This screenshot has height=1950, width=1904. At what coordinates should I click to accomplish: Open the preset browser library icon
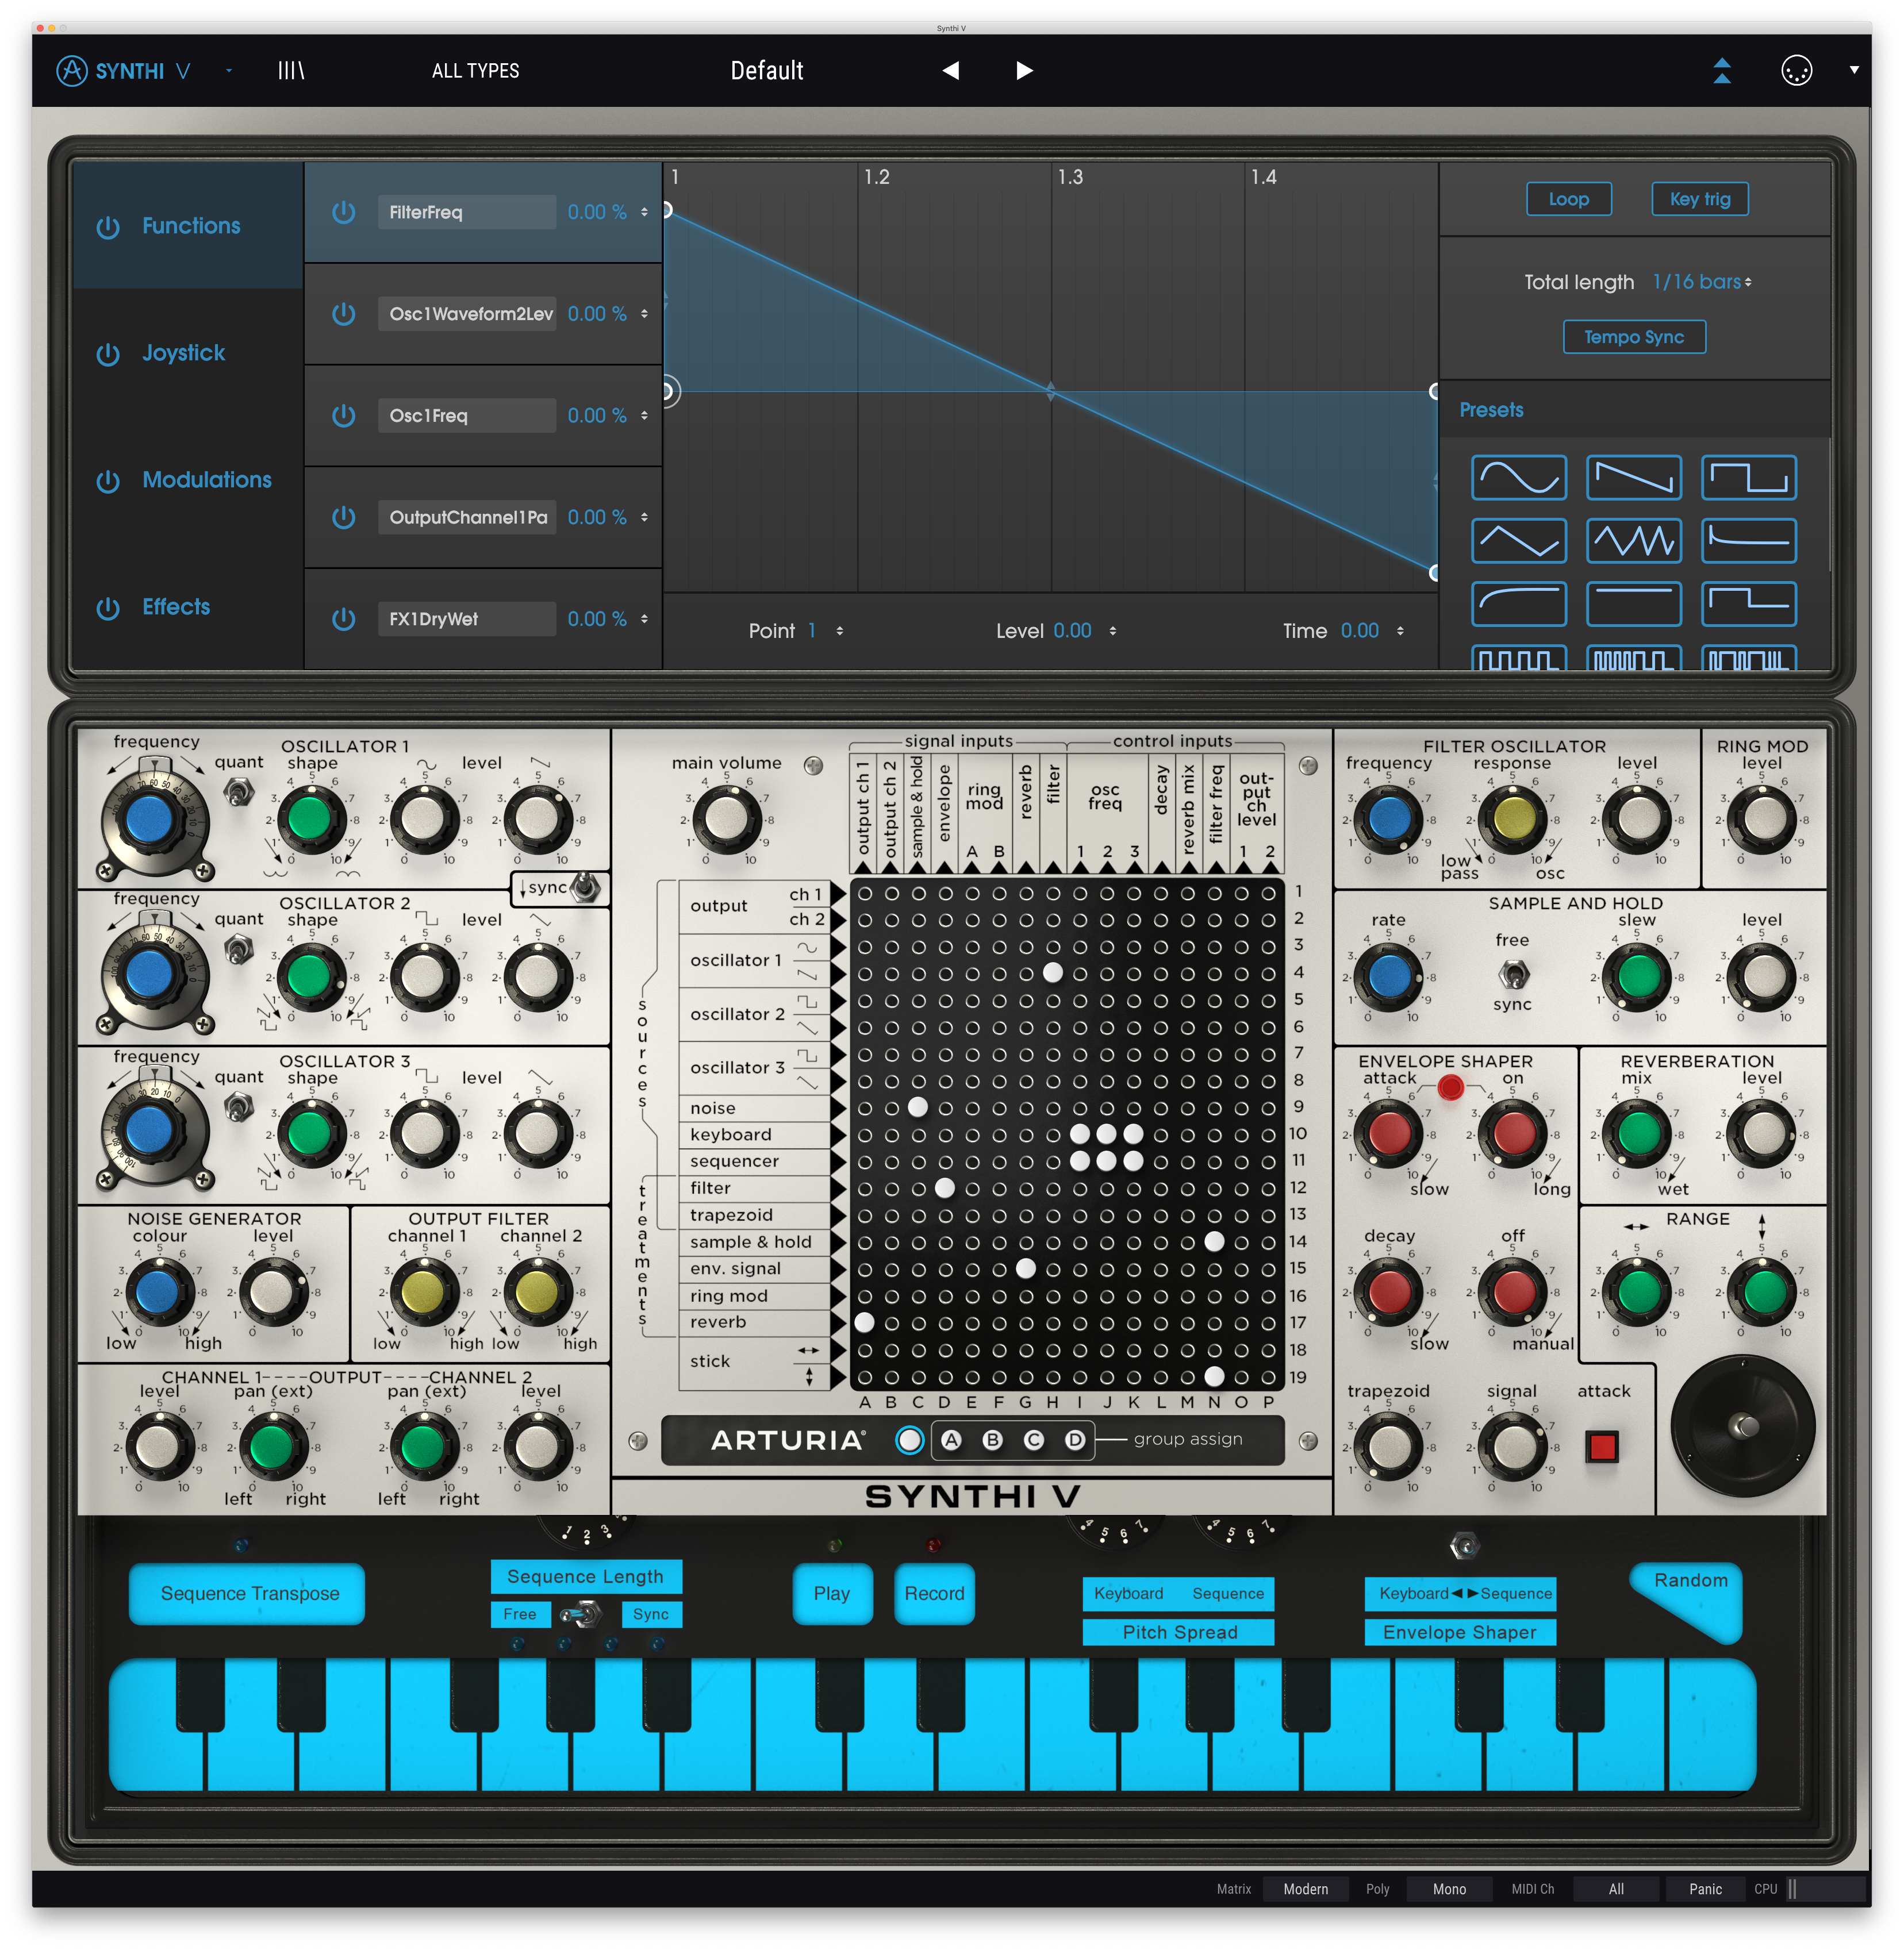291,71
